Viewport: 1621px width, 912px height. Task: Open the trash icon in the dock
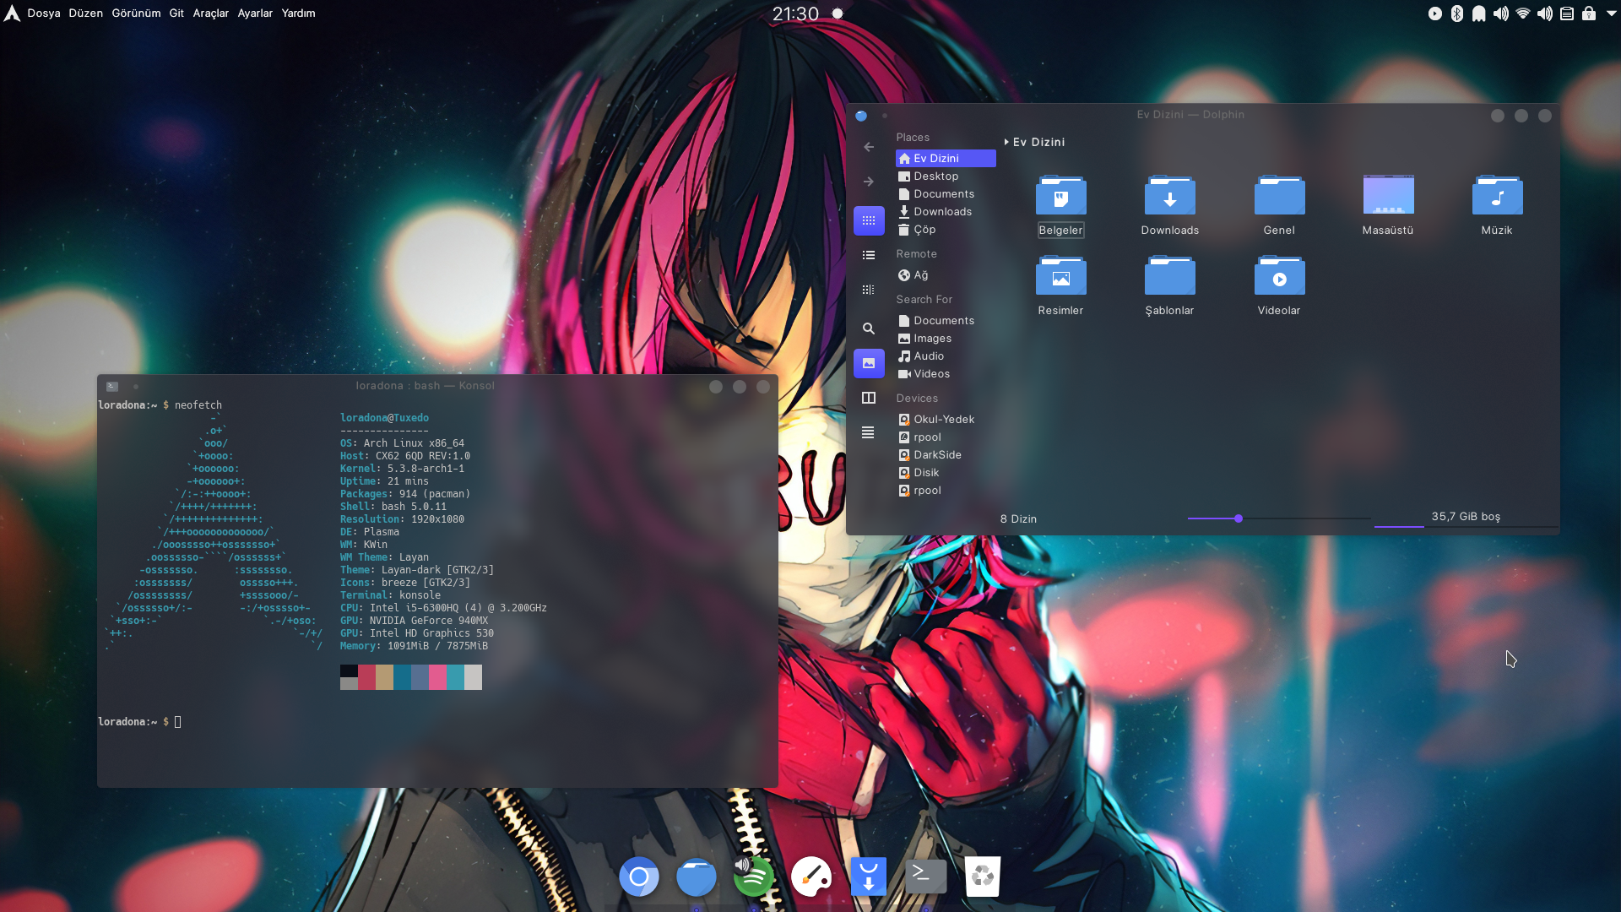pyautogui.click(x=983, y=877)
